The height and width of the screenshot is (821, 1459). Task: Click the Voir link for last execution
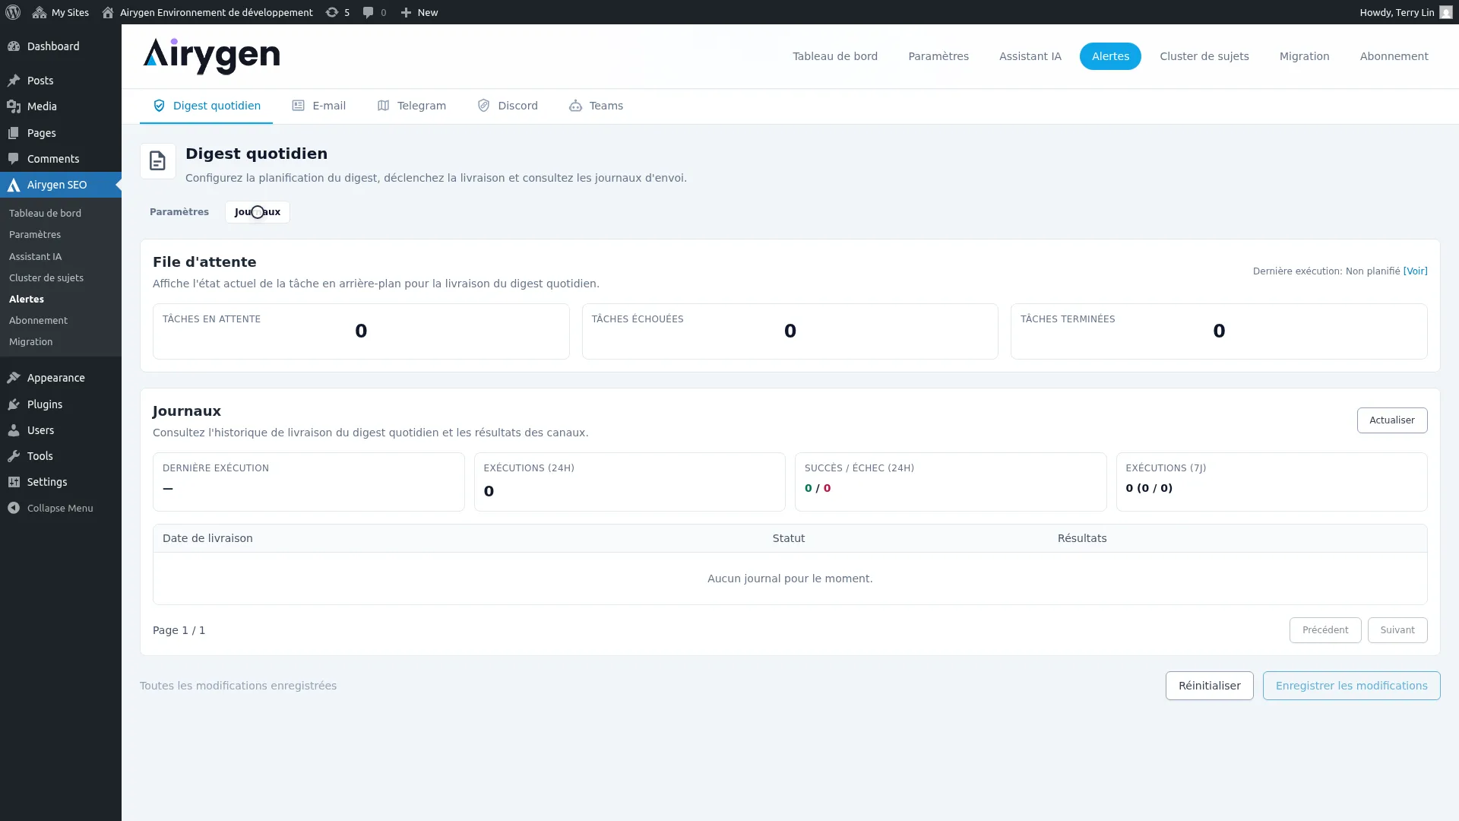coord(1415,271)
